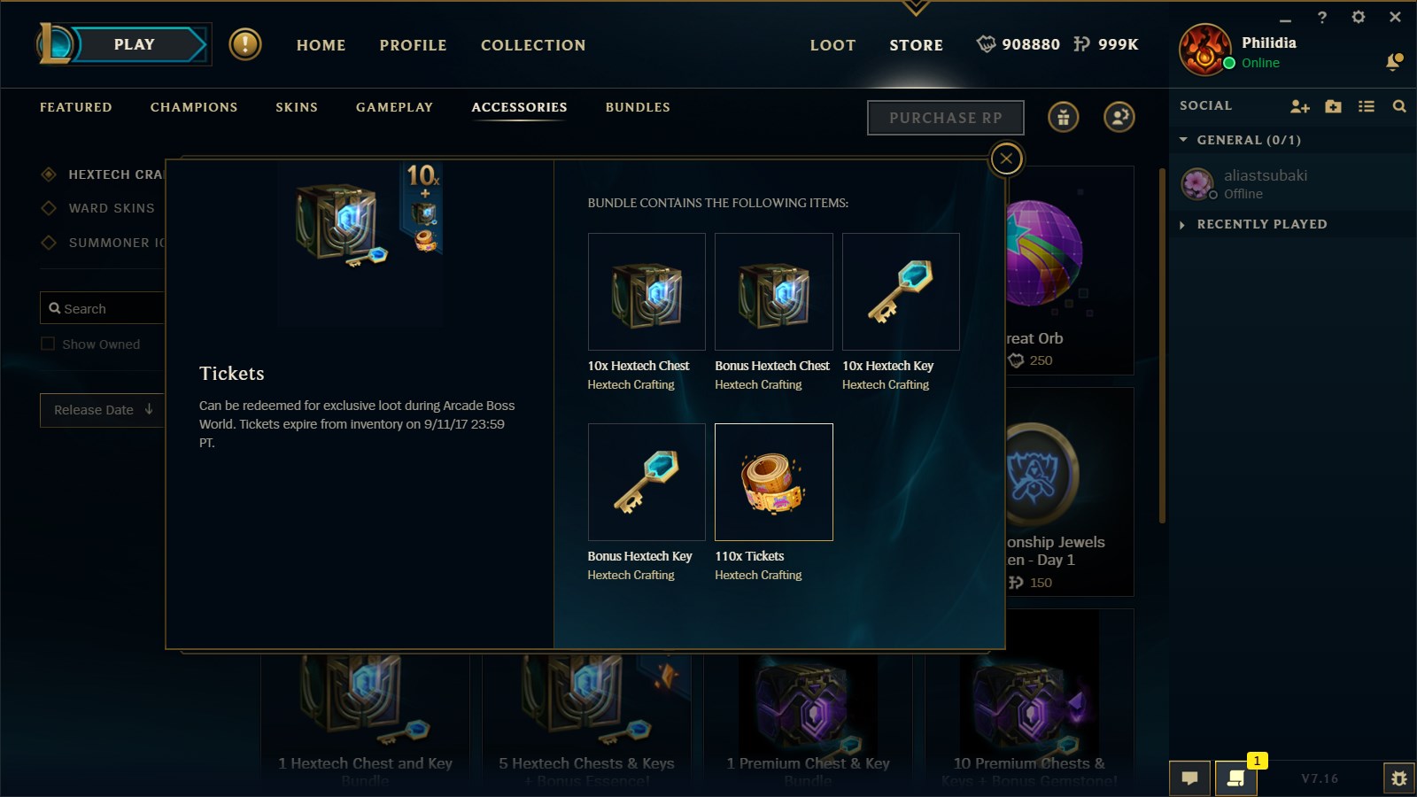Open the chat bubble icon at bottom
This screenshot has height=797, width=1417.
(1190, 778)
